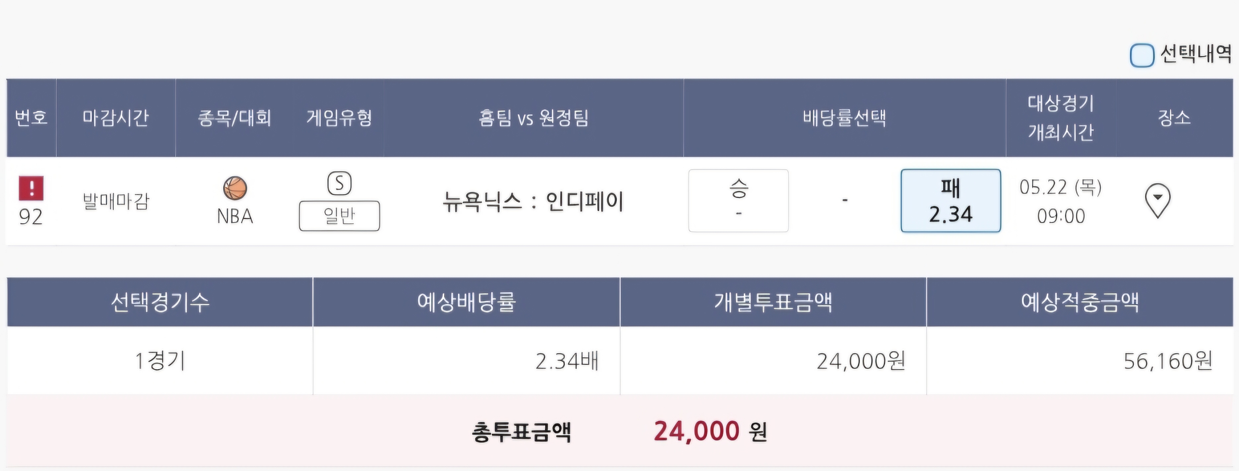Click the basketball sport icon

click(x=235, y=188)
